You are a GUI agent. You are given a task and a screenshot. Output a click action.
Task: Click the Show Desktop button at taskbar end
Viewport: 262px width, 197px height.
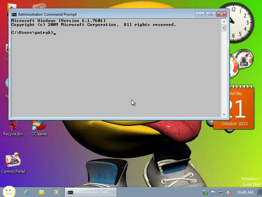[x=260, y=192]
